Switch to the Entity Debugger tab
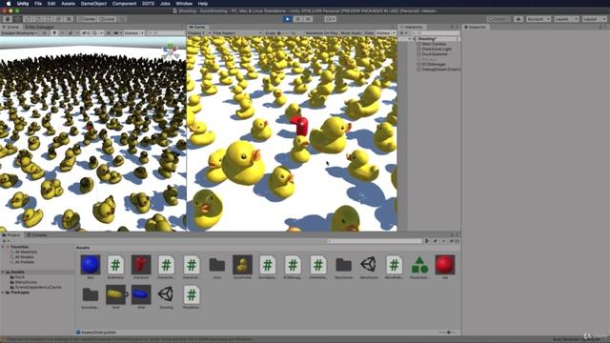 39,27
